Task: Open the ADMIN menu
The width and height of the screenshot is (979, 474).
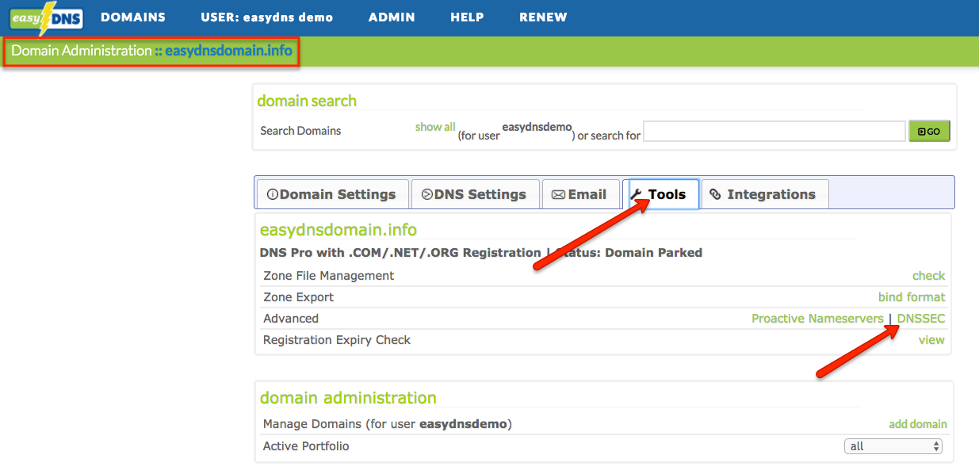Action: coord(392,17)
